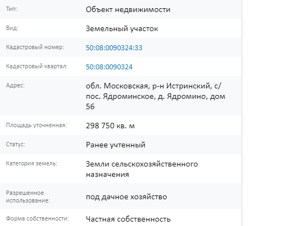299x226 pixels.
Task: Select the value 'Частная собственность'
Action: click(x=128, y=219)
